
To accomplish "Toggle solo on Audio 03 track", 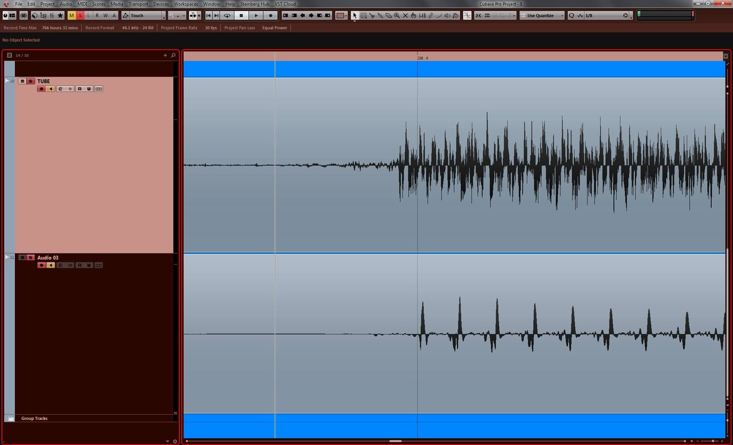I will coord(31,258).
